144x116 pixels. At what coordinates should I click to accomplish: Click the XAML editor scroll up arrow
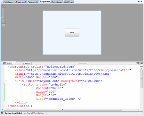click(141, 68)
